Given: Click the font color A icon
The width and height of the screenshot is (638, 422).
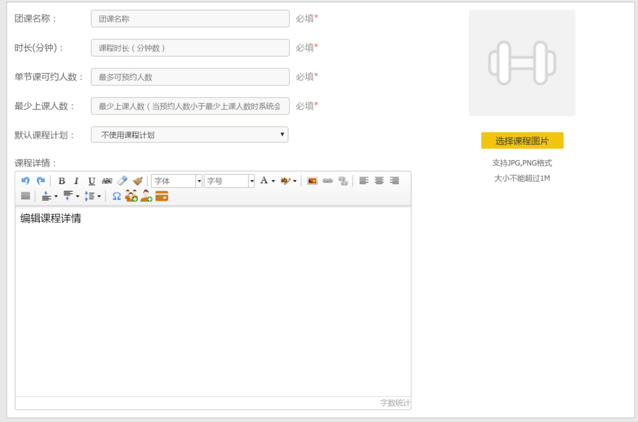Looking at the screenshot, I should click(x=263, y=181).
